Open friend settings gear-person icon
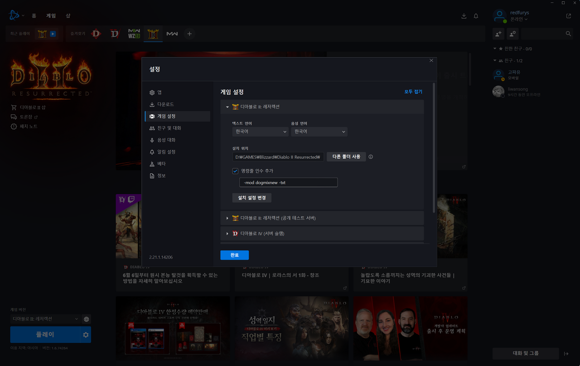 pyautogui.click(x=512, y=34)
